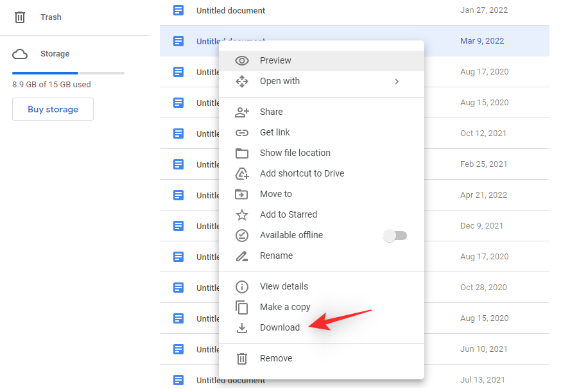The width and height of the screenshot is (579, 389).
Task: Choose Add to Starred
Action: (x=321, y=214)
